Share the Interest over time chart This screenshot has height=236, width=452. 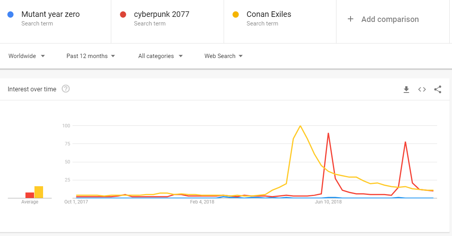point(438,89)
